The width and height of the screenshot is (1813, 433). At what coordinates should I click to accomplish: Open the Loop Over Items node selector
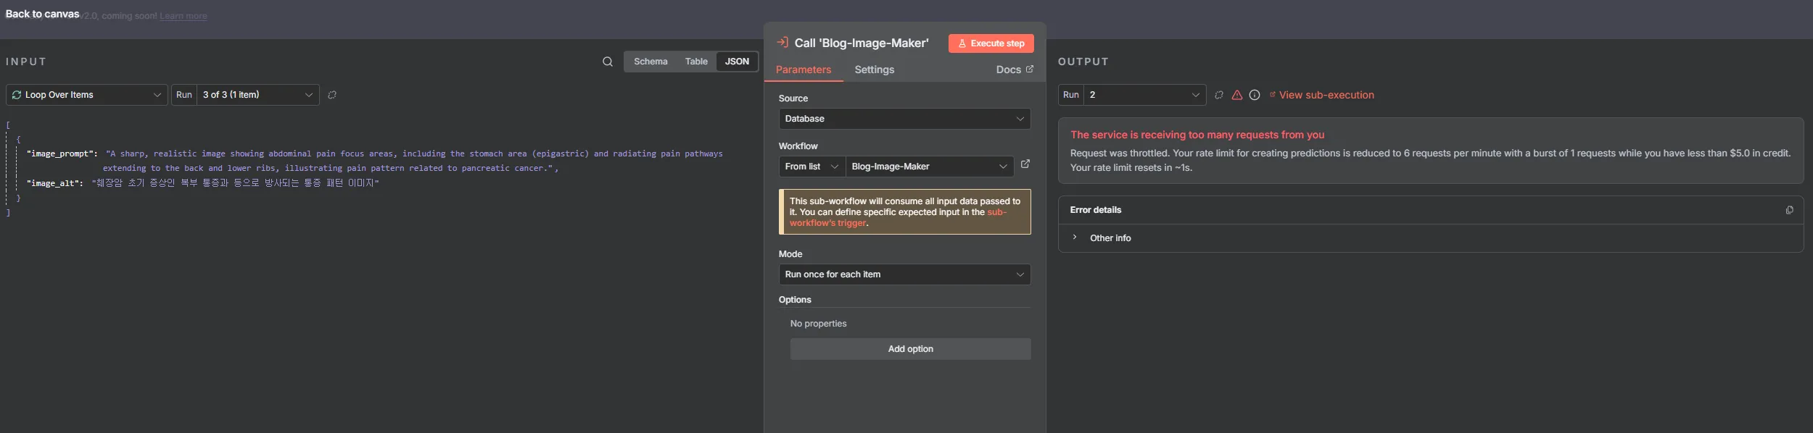pos(87,95)
